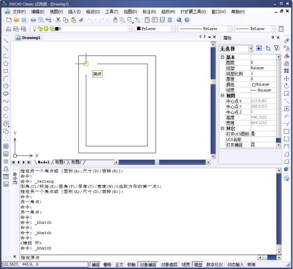
Task: Click the drawing area horizontal scrollbar
Action: click(162, 162)
